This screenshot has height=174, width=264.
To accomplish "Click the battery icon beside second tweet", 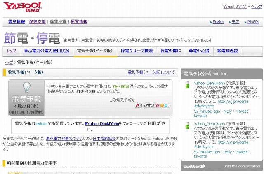I will click(187, 125).
